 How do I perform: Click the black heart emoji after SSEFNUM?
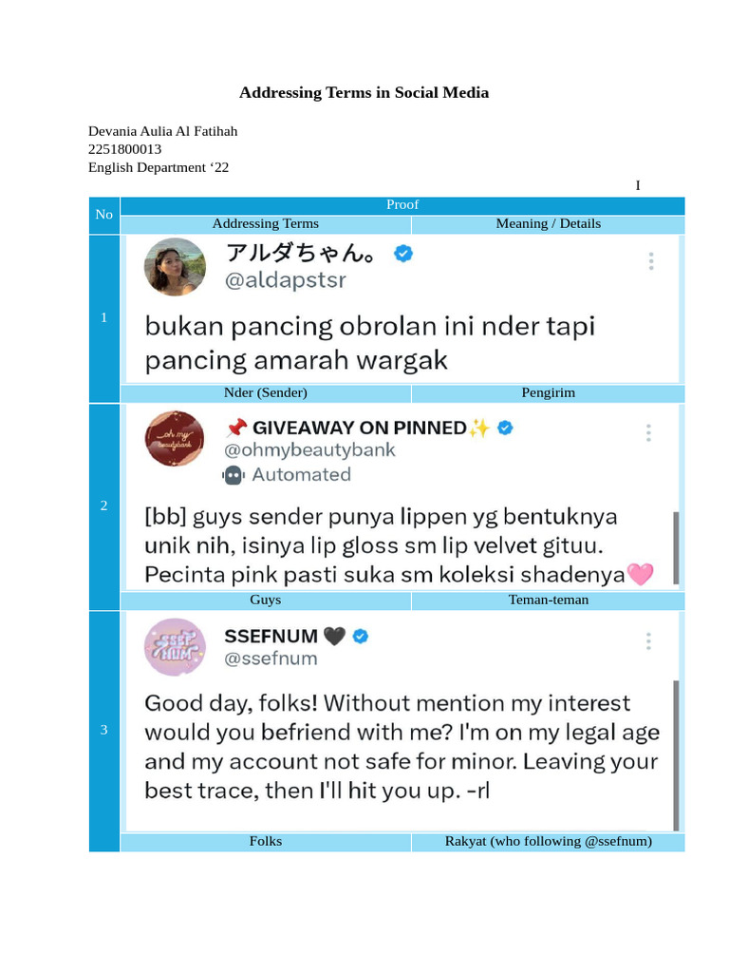(x=335, y=636)
